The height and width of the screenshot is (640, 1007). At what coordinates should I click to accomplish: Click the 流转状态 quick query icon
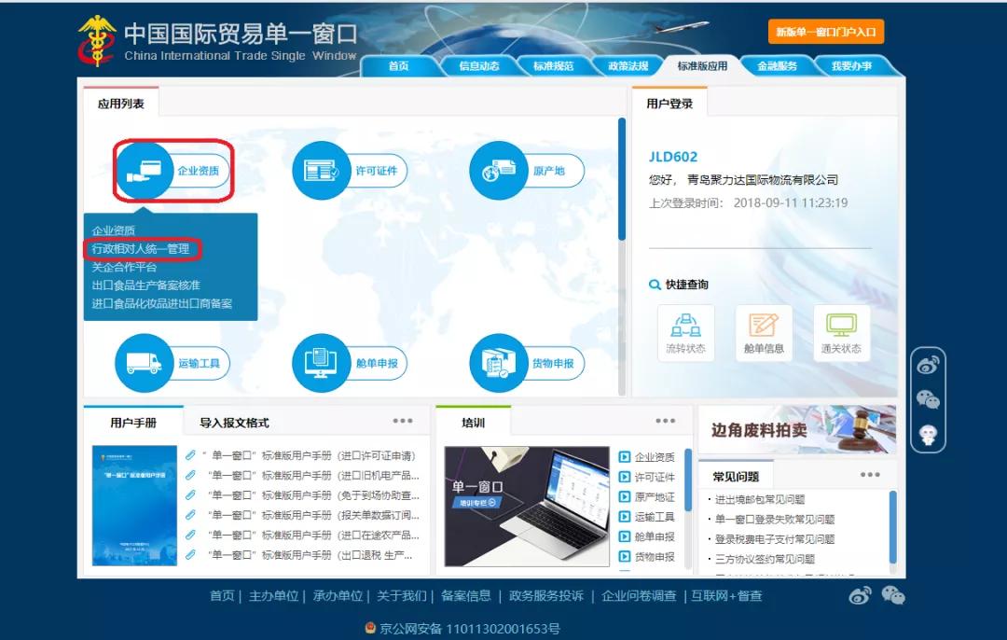click(684, 332)
